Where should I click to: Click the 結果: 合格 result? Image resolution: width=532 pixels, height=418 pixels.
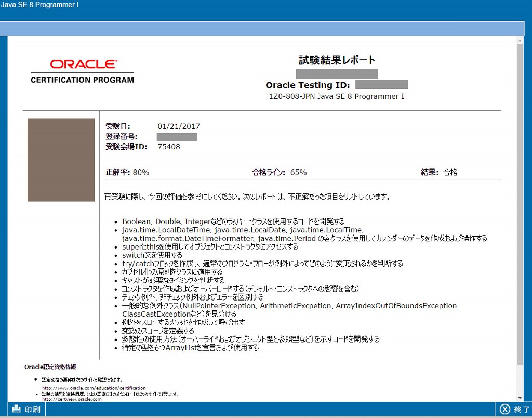coord(440,172)
